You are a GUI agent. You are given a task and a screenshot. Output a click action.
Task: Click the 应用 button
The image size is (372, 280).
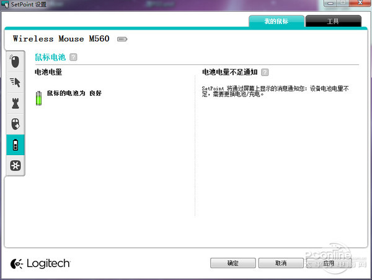[329, 263]
